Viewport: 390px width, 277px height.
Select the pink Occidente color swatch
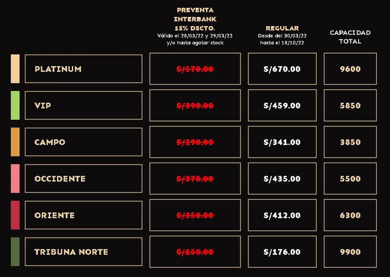coord(15,179)
